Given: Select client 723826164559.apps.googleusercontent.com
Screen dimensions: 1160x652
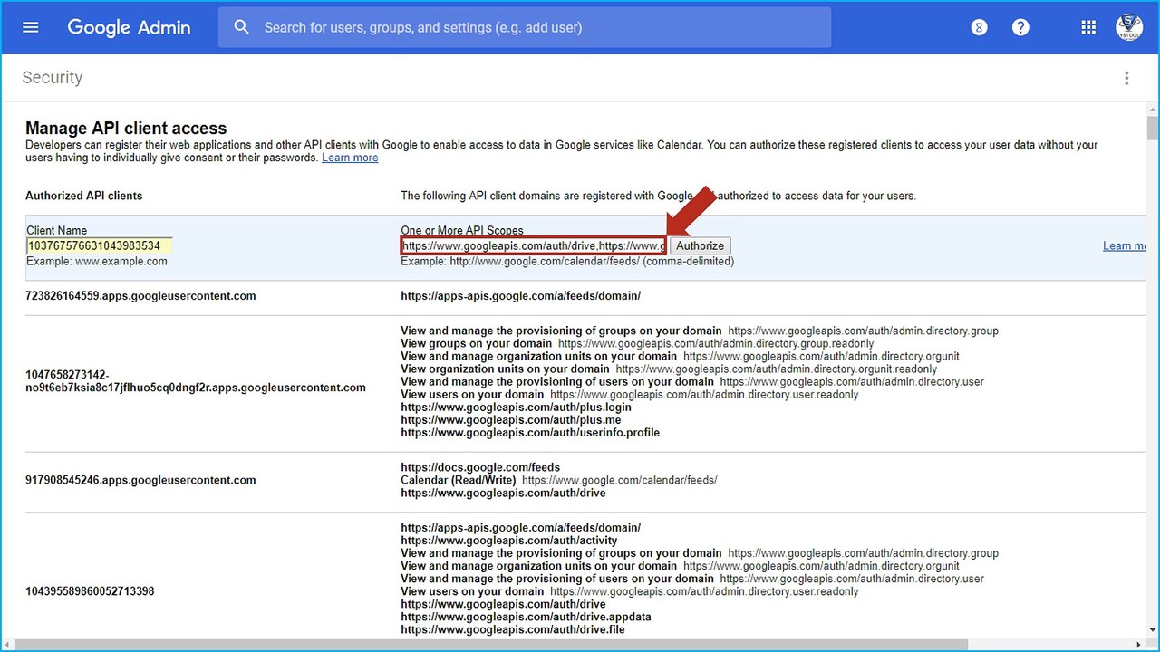Looking at the screenshot, I should (x=140, y=296).
